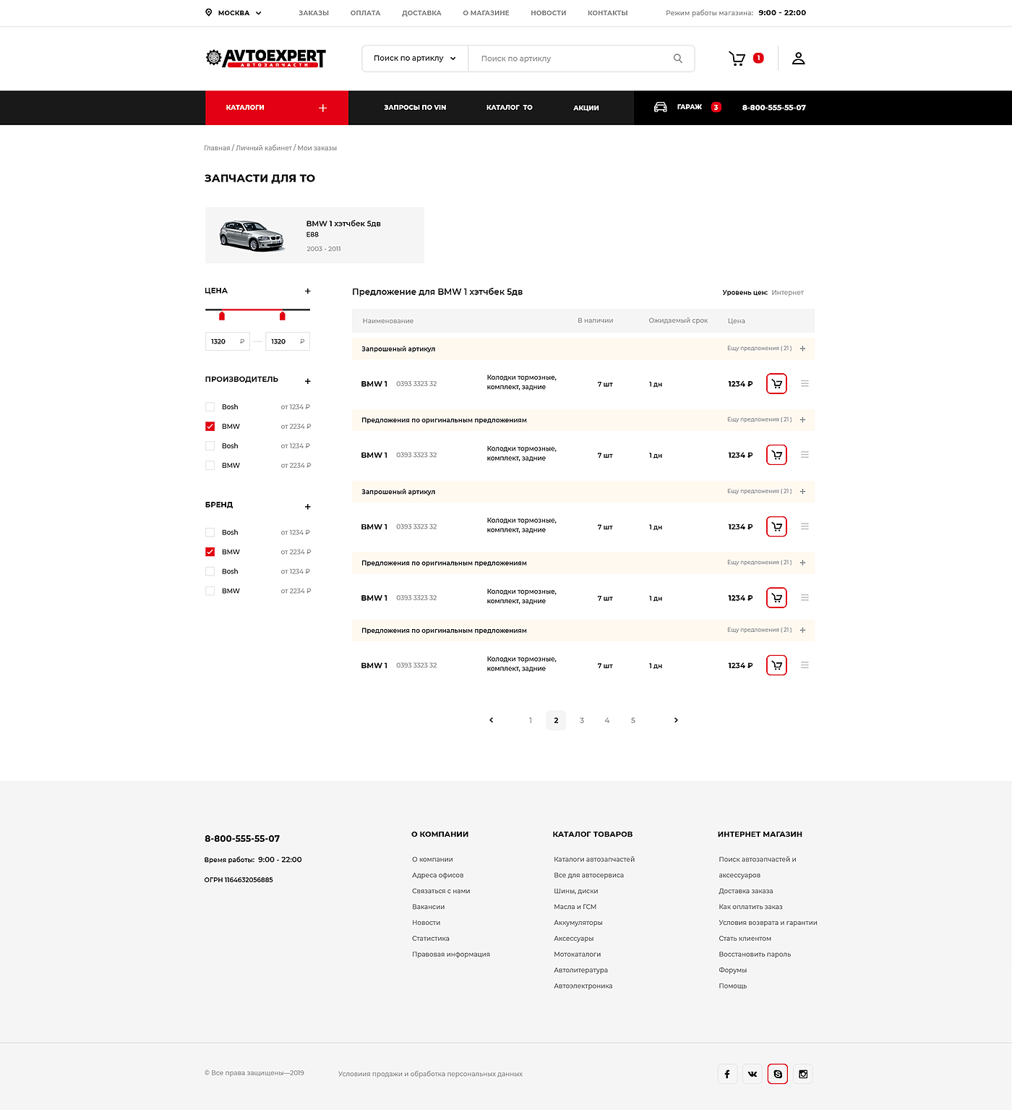
Task: Open the Доставка menu item
Action: pos(421,13)
